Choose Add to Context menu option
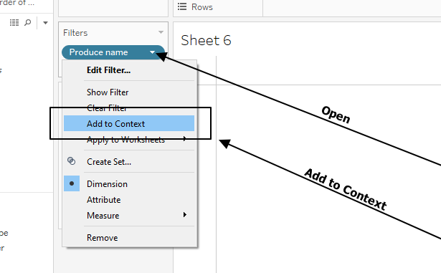 coord(129,123)
